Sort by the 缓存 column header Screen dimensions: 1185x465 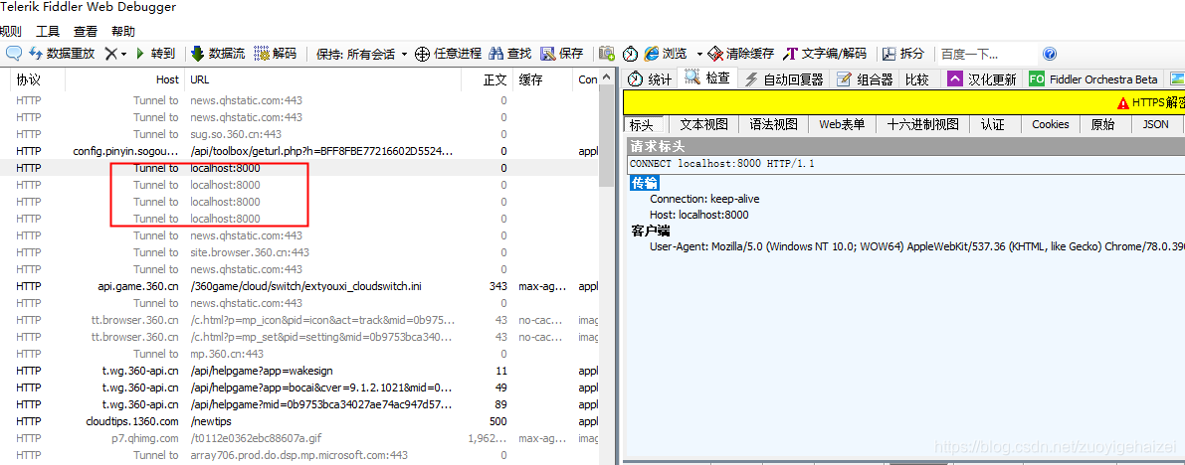tap(542, 79)
